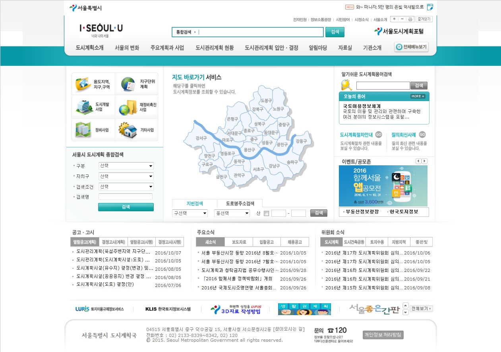
Task: Open the 자치구 dropdown list
Action: click(x=126, y=176)
